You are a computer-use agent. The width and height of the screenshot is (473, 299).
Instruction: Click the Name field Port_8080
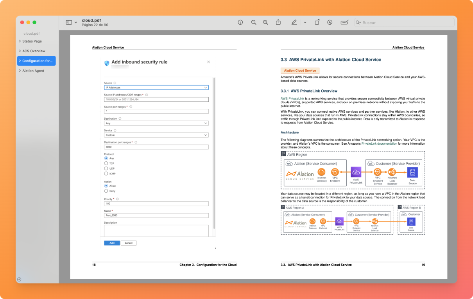[156, 216]
